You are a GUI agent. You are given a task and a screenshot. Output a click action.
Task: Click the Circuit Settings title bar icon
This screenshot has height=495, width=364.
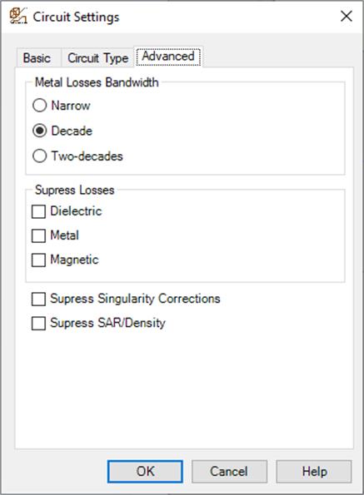tap(17, 16)
